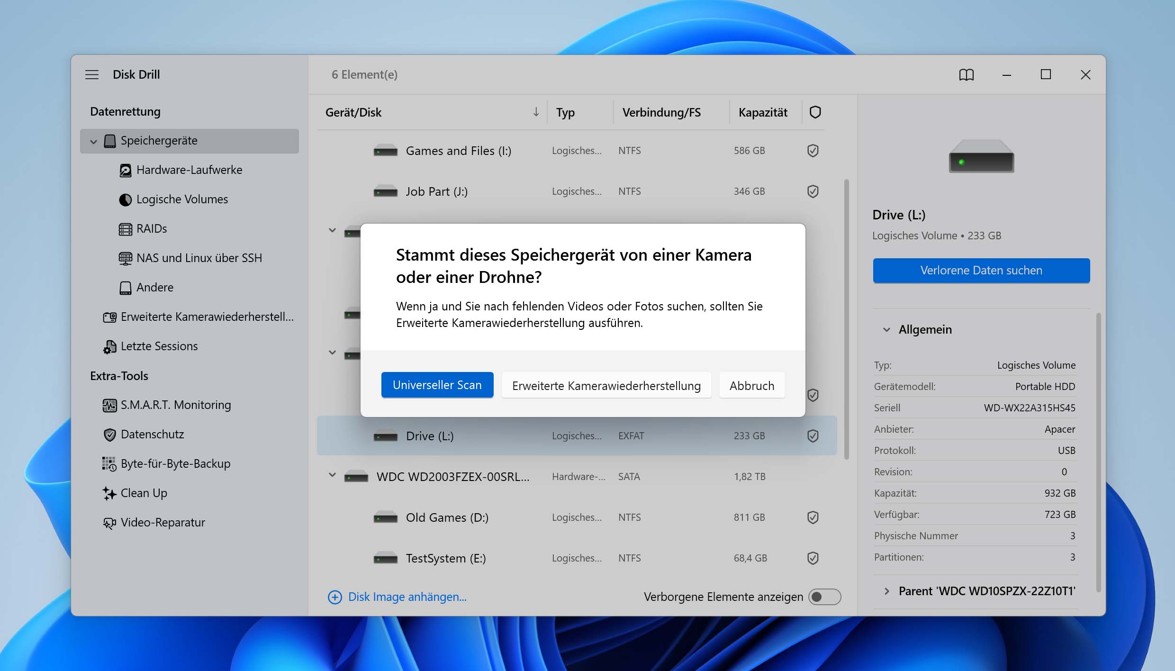Image resolution: width=1175 pixels, height=671 pixels.
Task: Select the RAIDs icon in sidebar
Action: [125, 229]
